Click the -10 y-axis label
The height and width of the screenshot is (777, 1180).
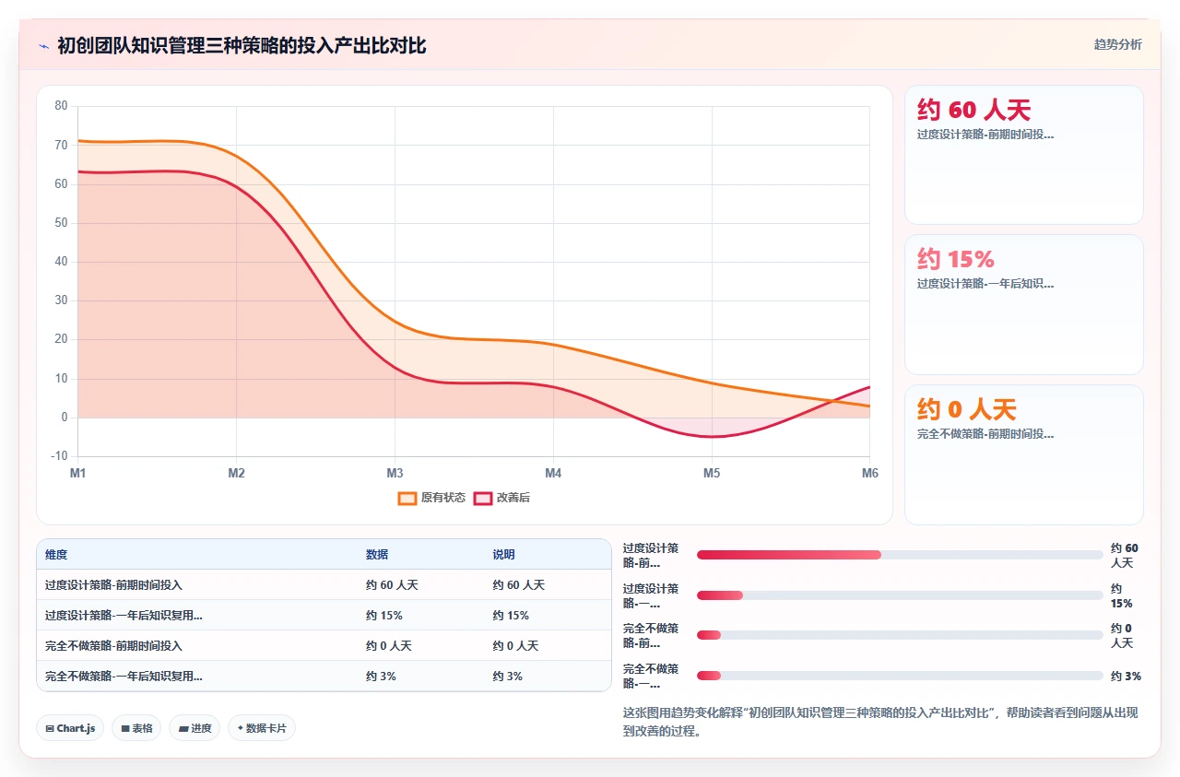pos(60,456)
